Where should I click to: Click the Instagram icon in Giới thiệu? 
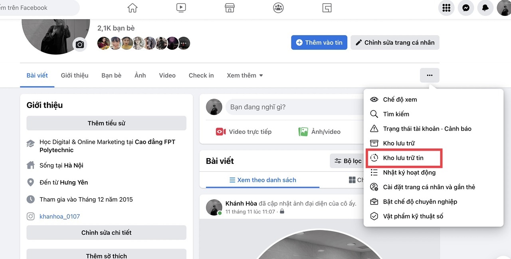[30, 216]
